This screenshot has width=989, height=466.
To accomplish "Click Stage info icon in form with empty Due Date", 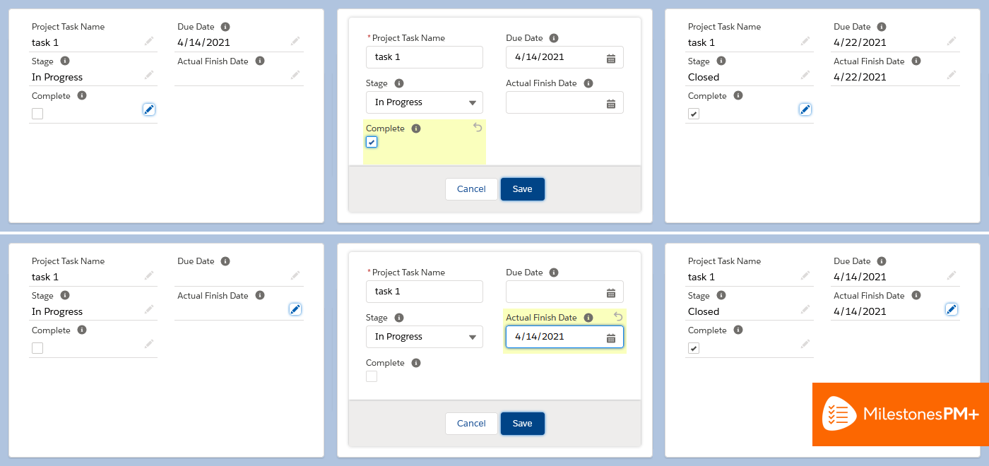I will (399, 318).
